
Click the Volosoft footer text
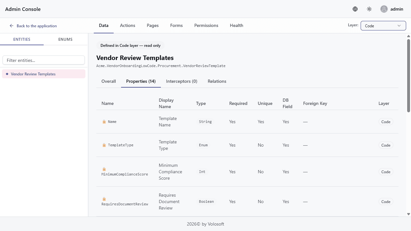coord(205,224)
